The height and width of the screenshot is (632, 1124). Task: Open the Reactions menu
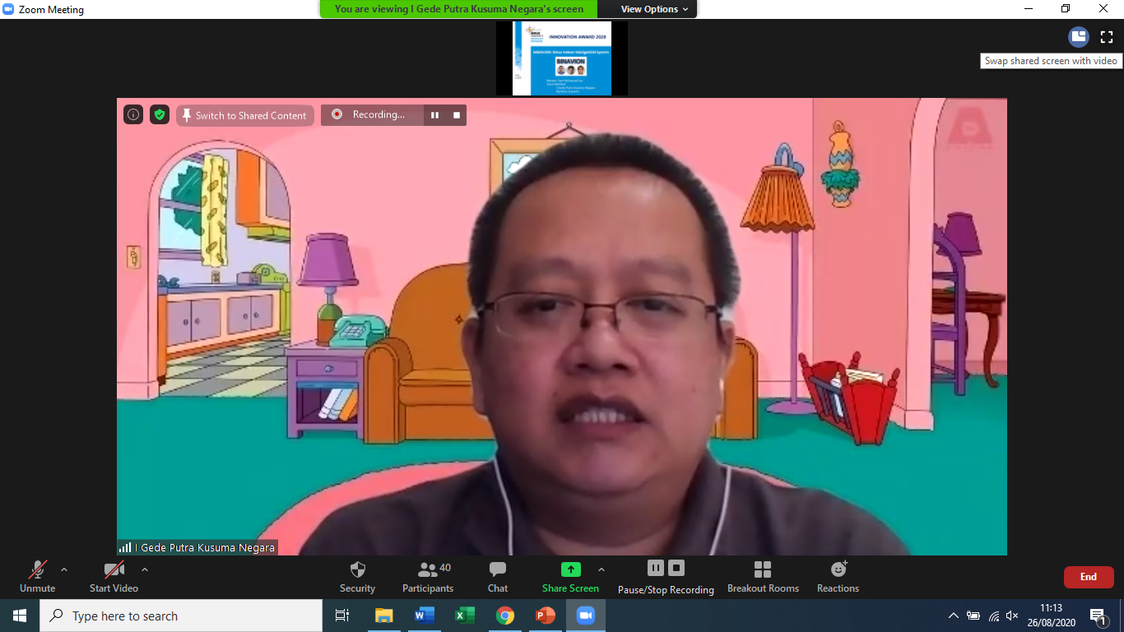(x=838, y=577)
